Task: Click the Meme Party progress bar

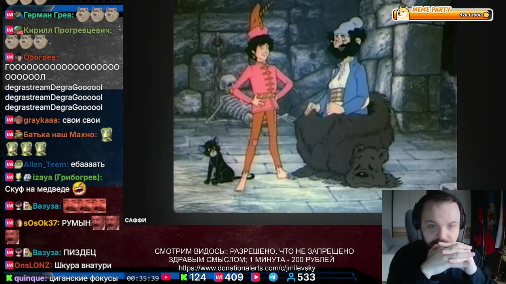Action: tap(443, 15)
